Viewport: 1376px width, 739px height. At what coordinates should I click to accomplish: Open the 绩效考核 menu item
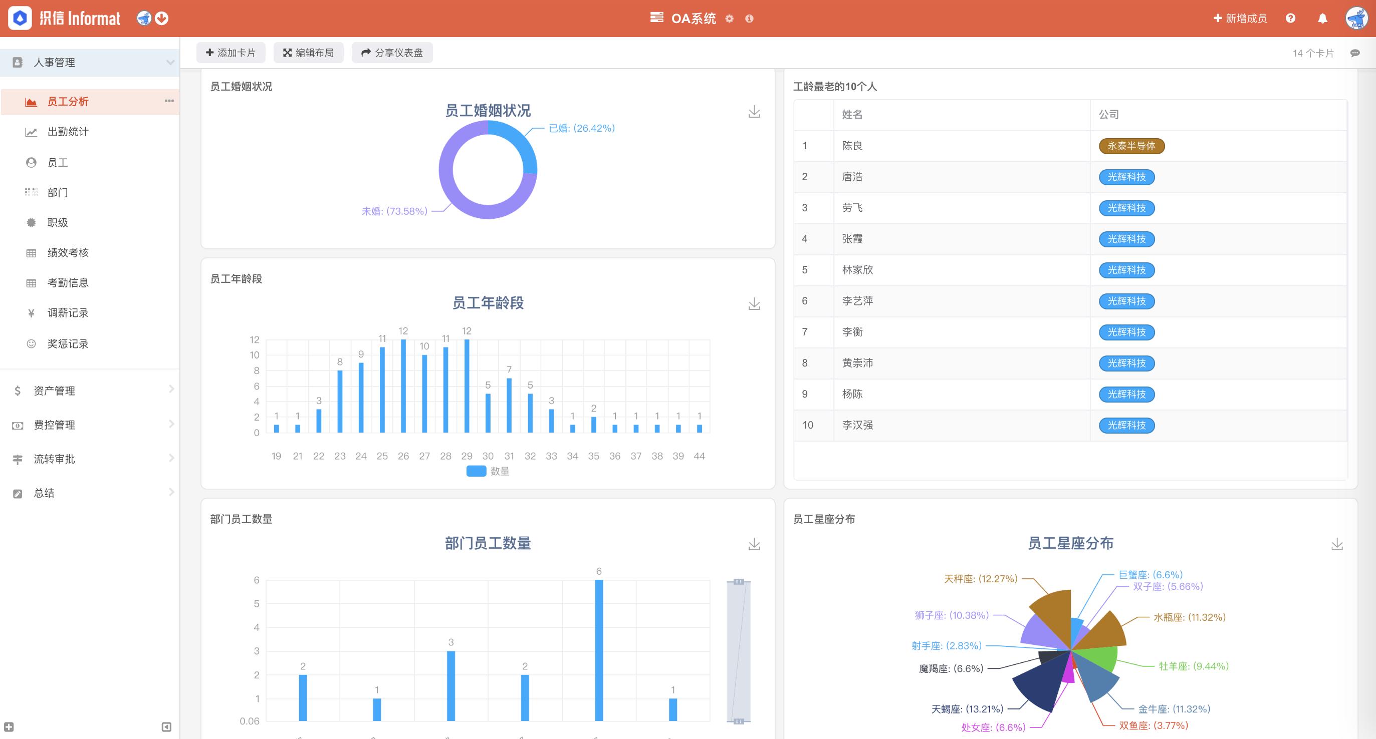point(67,253)
